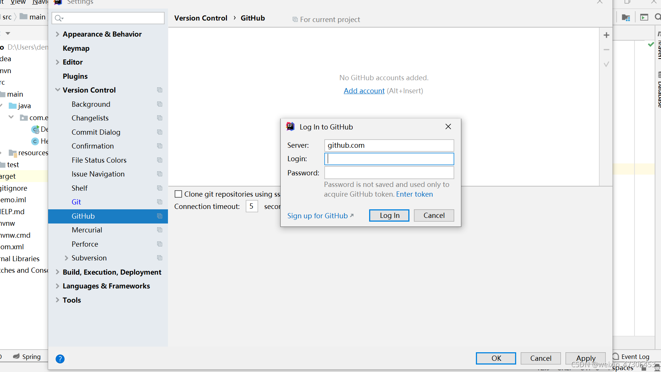Enable Clone git repositories using ssh checkbox

coord(178,194)
